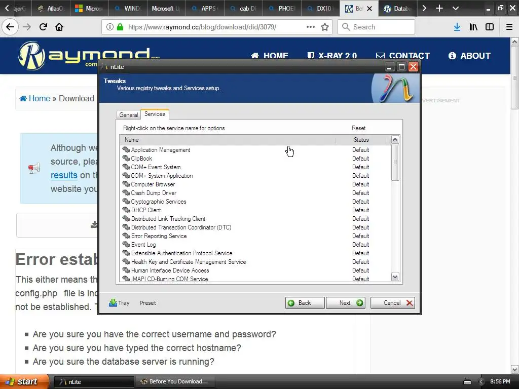Viewport: 519px width, 389px height.
Task: Cancel the nLite wizard
Action: [x=393, y=303]
